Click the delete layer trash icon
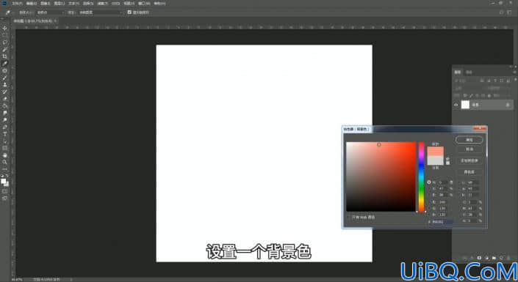The image size is (518, 282). 508,258
